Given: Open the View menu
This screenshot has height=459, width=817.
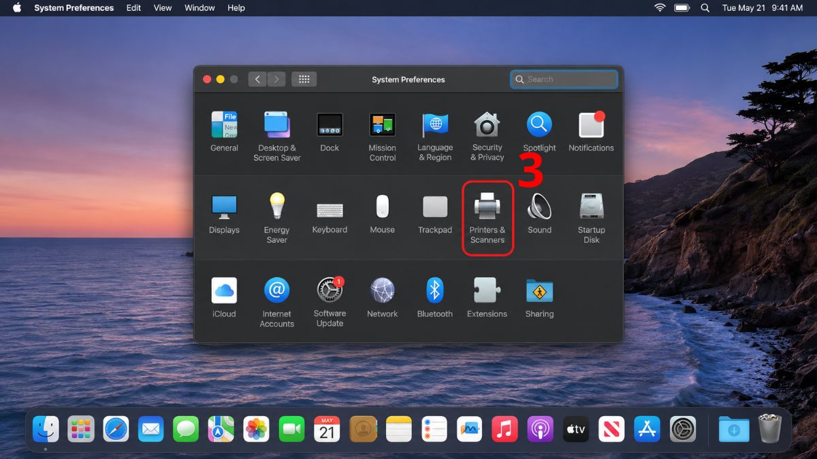Looking at the screenshot, I should [x=163, y=8].
